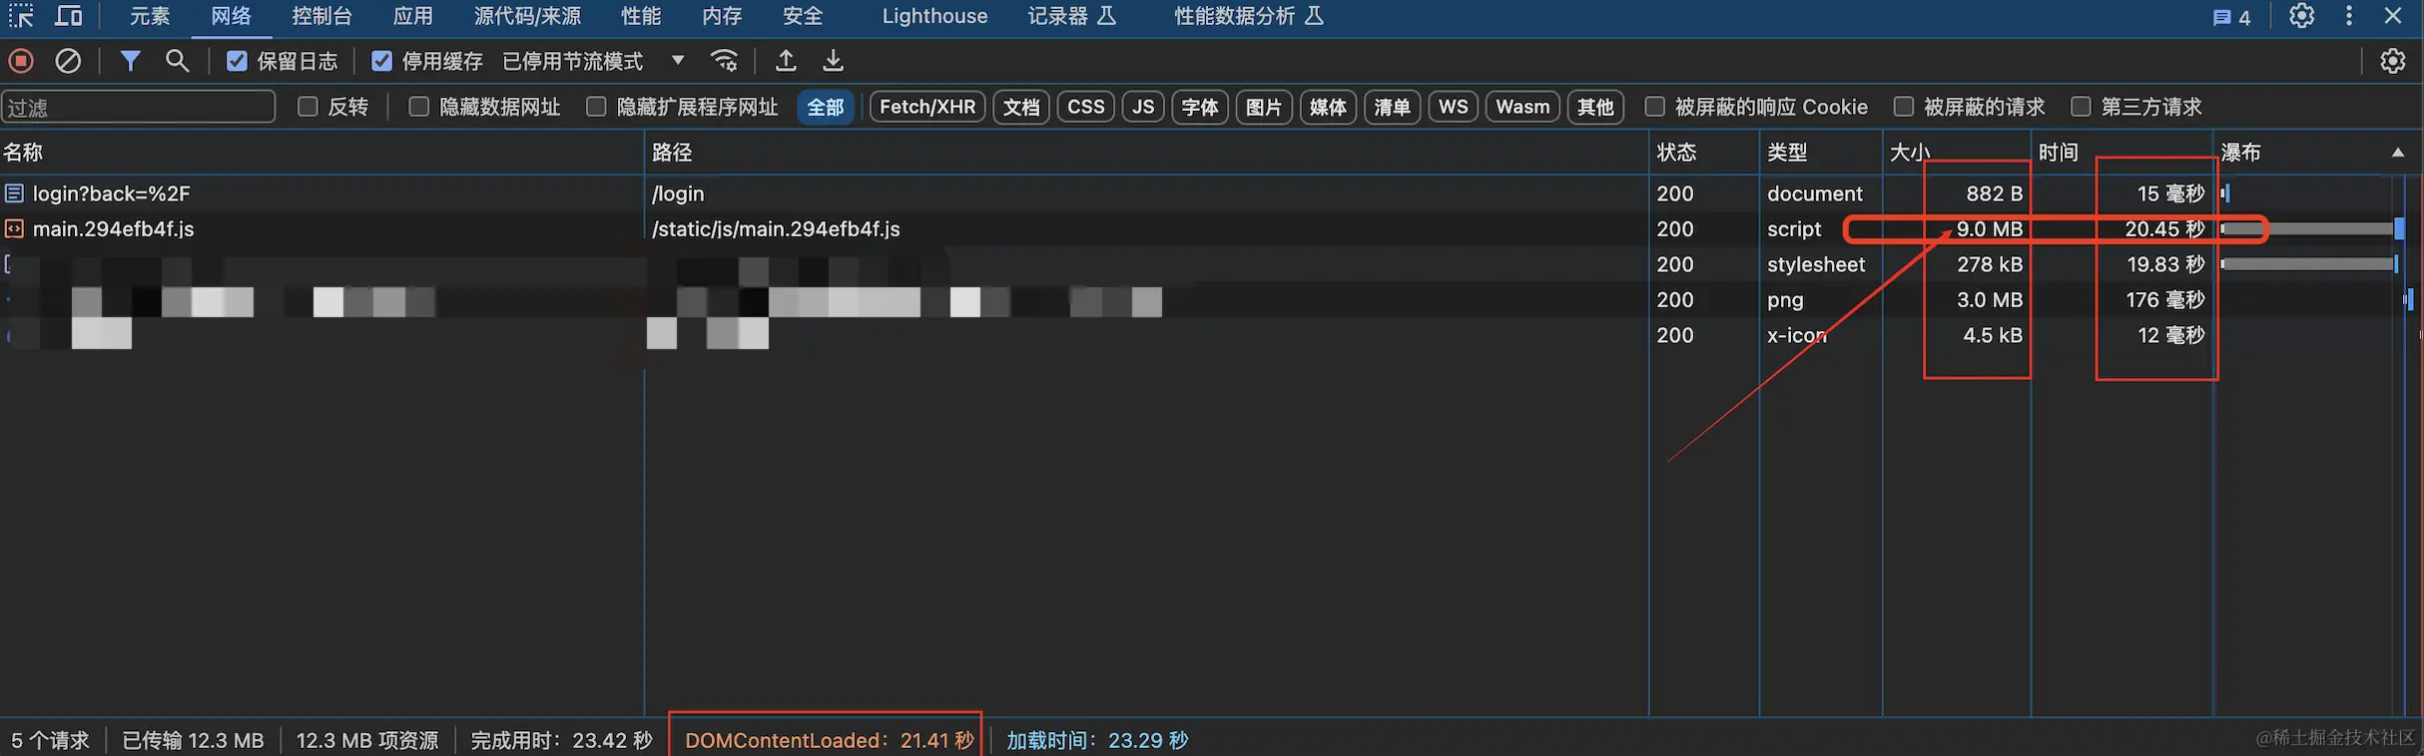Toggle the device toolbar icon
2424x756 pixels.
pyautogui.click(x=69, y=16)
